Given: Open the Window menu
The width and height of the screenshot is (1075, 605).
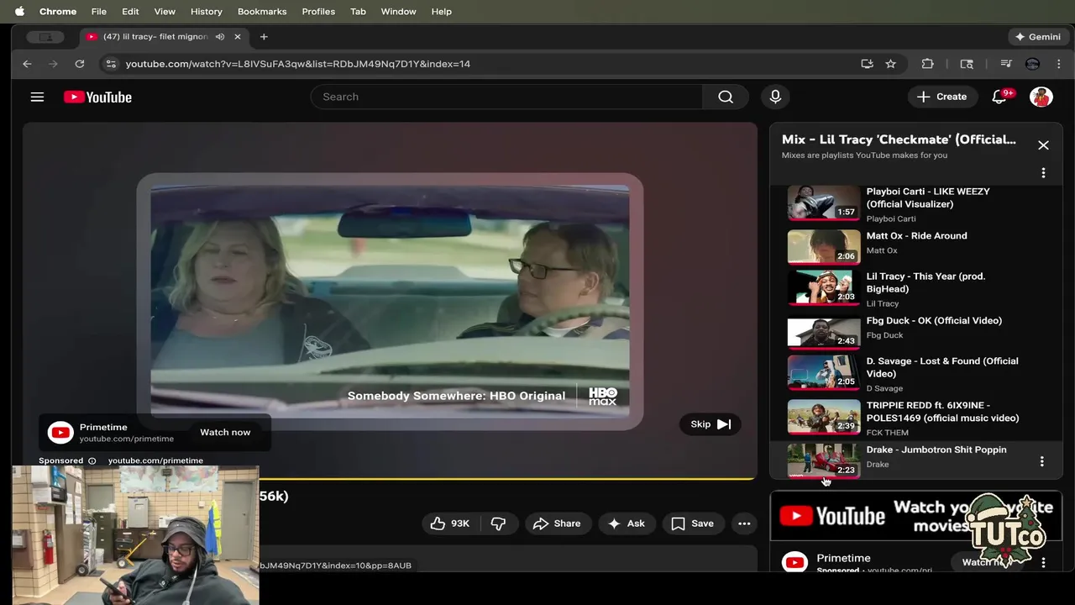Looking at the screenshot, I should point(398,11).
